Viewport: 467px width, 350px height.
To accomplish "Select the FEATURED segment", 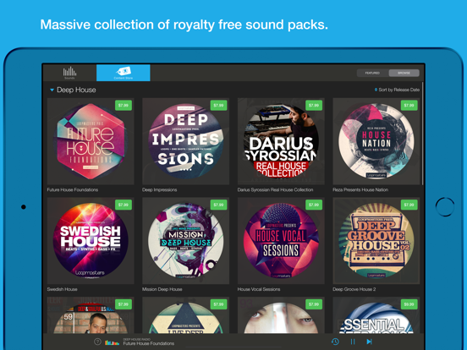I will 372,73.
